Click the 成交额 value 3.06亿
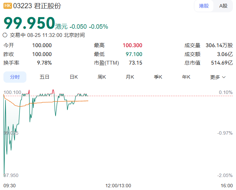Image resolution: width=236 pixels, height=190 pixels. tap(225, 54)
